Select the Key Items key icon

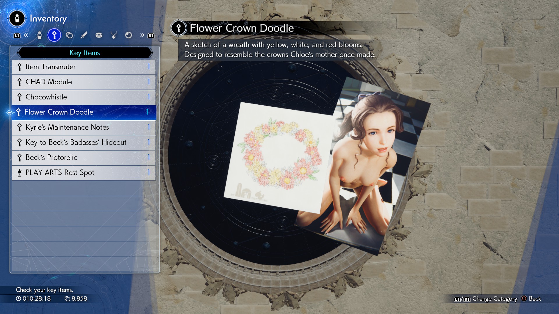[54, 35]
